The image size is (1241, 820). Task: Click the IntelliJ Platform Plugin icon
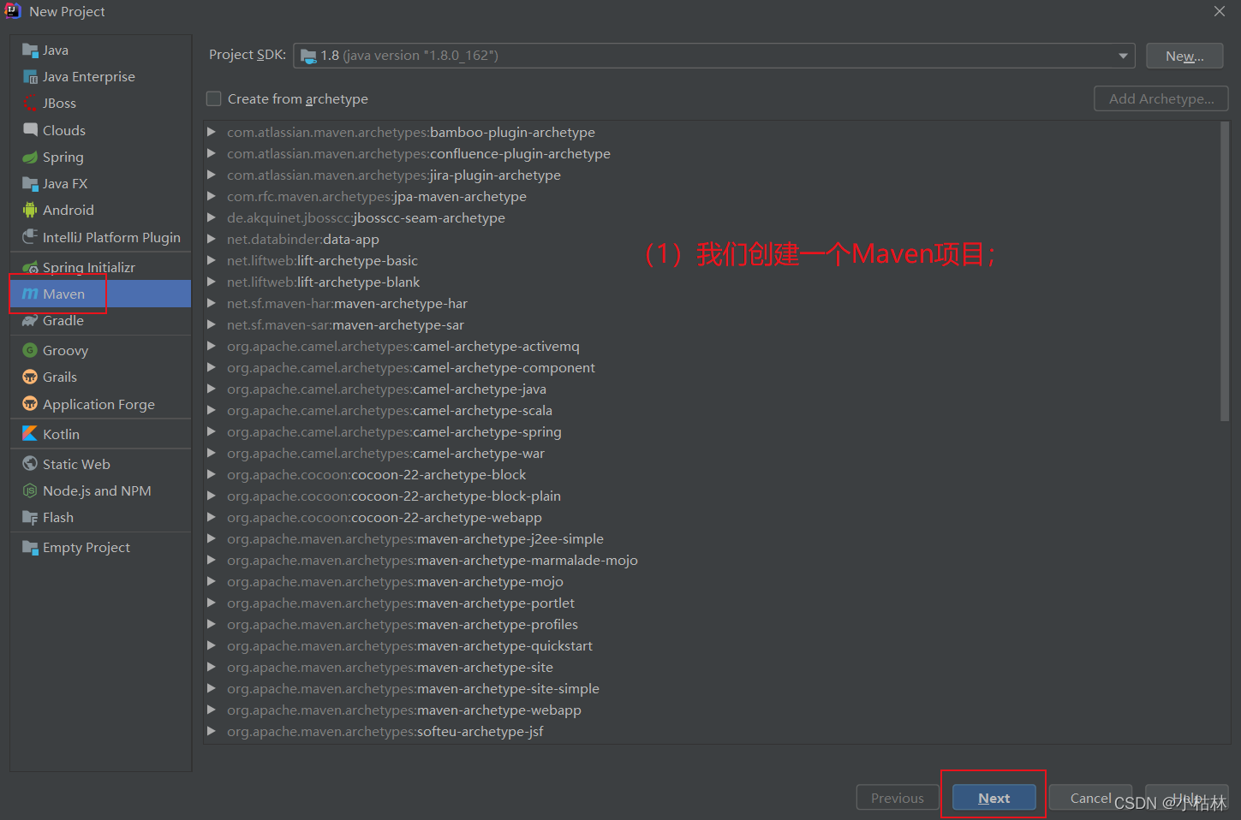pos(30,237)
